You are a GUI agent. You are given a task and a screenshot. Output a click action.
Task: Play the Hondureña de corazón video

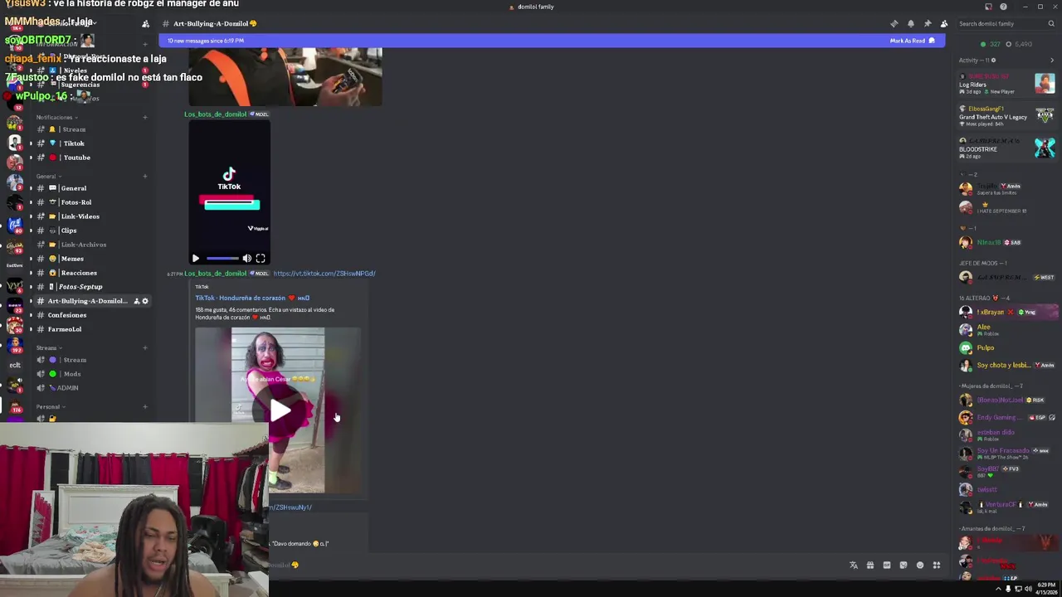coord(280,410)
